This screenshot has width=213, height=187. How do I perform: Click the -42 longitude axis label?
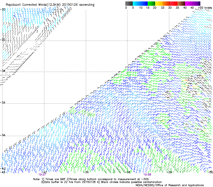point(44,172)
